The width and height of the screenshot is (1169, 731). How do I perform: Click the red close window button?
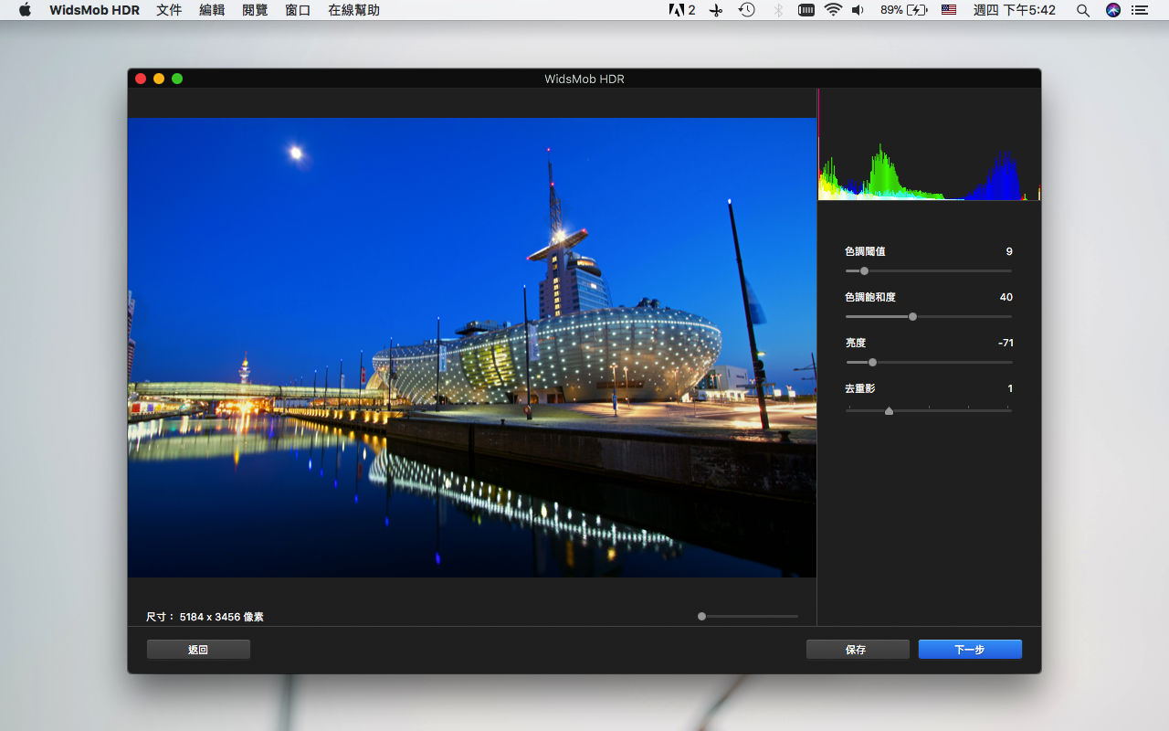coord(141,79)
